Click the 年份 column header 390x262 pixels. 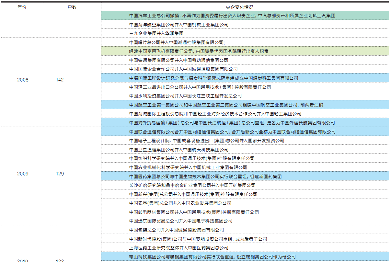(22, 7)
